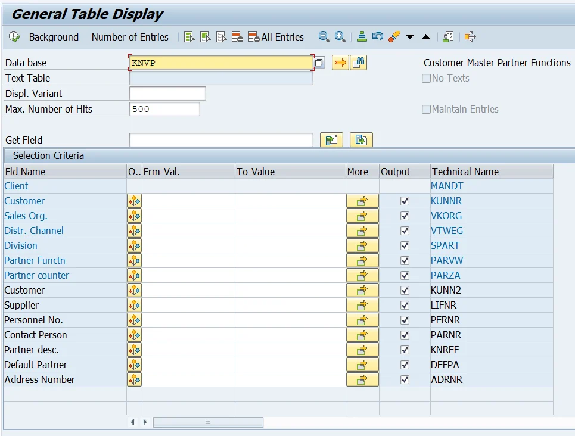Click the horizontal scrollbar thumb
The width and height of the screenshot is (575, 436).
point(208,422)
